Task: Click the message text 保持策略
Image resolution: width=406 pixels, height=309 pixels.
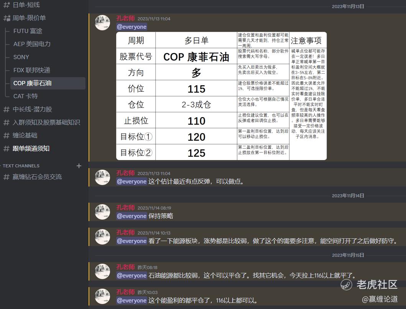Action: (x=161, y=216)
